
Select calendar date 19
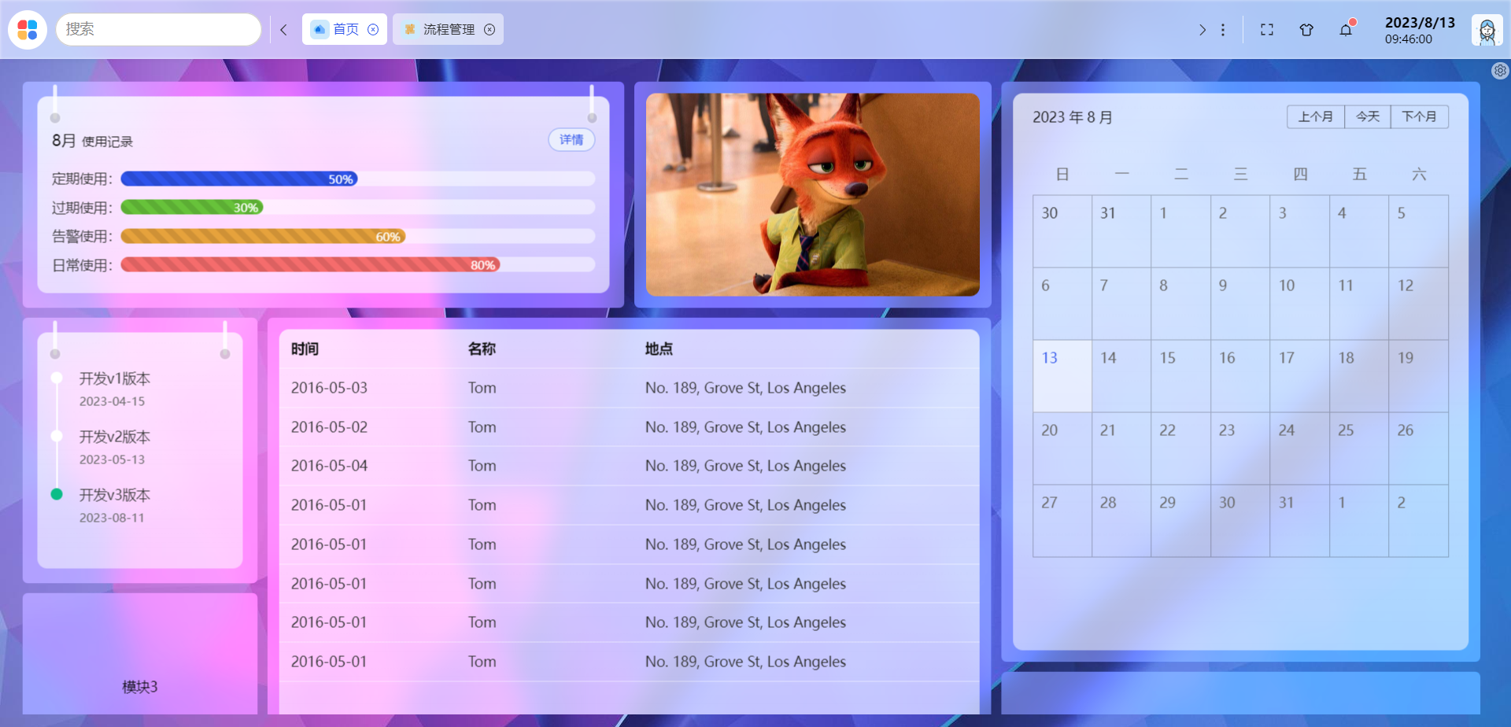tap(1419, 376)
